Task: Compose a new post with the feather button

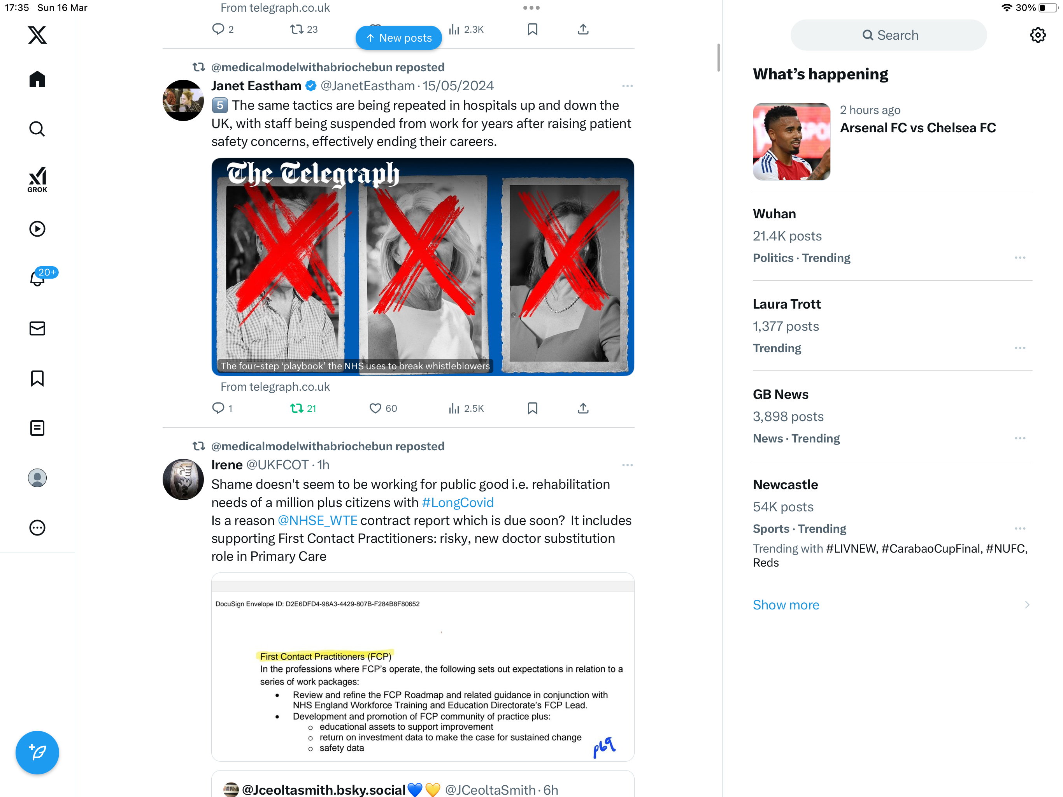Action: pos(37,752)
